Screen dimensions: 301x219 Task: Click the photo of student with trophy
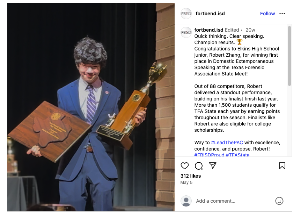tap(91, 107)
